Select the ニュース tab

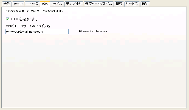coord(32,4)
